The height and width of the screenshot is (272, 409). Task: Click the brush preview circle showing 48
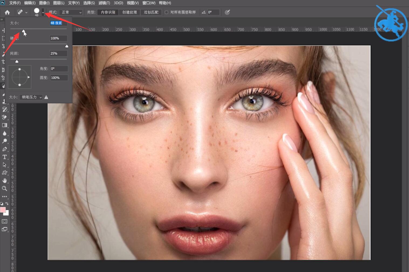pyautogui.click(x=37, y=11)
